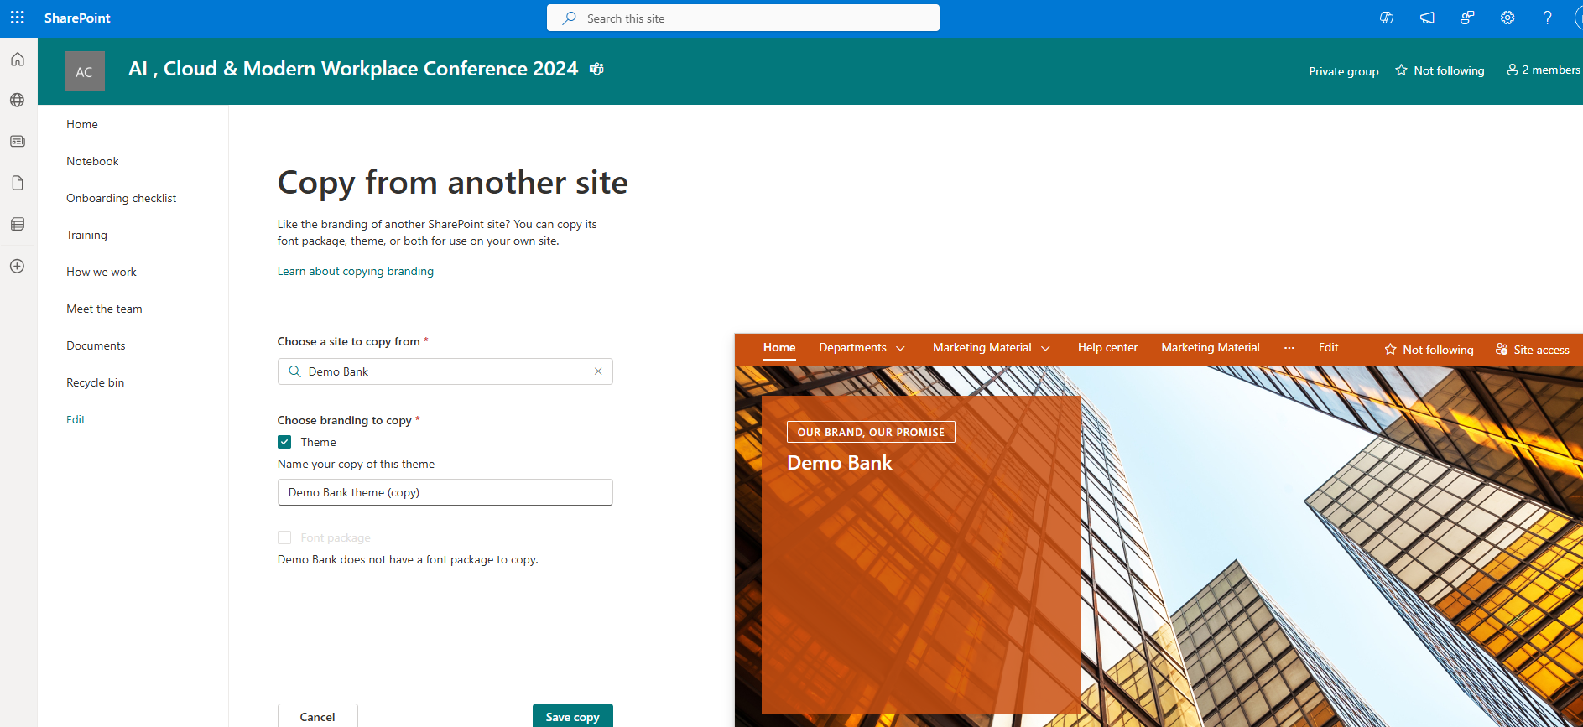Screen dimensions: 1583x727
Task: Clear the Demo Bank site selection
Action: tap(598, 371)
